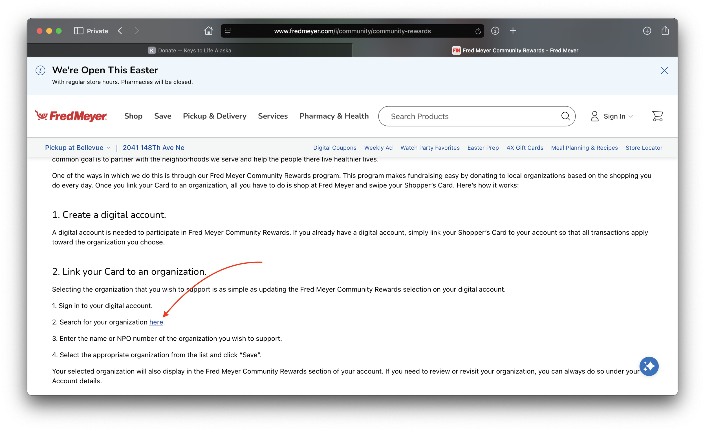Toggle Safari sidebar icon
Viewport: 705px width, 431px height.
coord(78,31)
